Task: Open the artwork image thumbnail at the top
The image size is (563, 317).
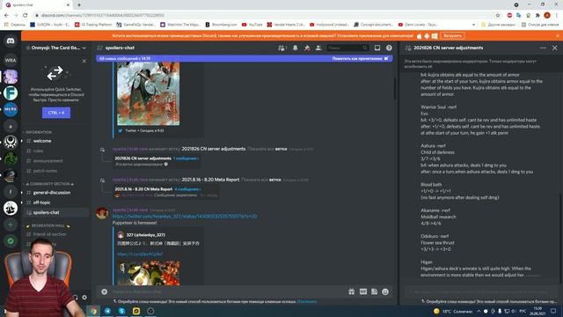Action: coord(149,93)
